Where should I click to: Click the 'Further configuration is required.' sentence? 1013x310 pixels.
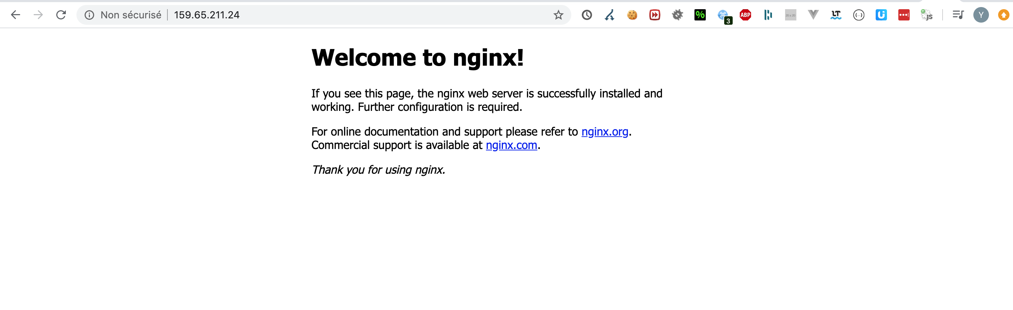pyautogui.click(x=440, y=107)
